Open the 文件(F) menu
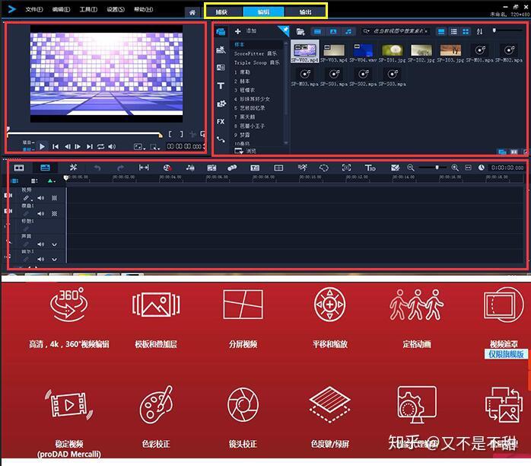 click(x=34, y=9)
